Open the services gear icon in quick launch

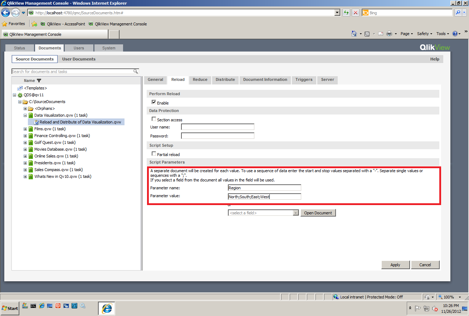pyautogui.click(x=83, y=306)
